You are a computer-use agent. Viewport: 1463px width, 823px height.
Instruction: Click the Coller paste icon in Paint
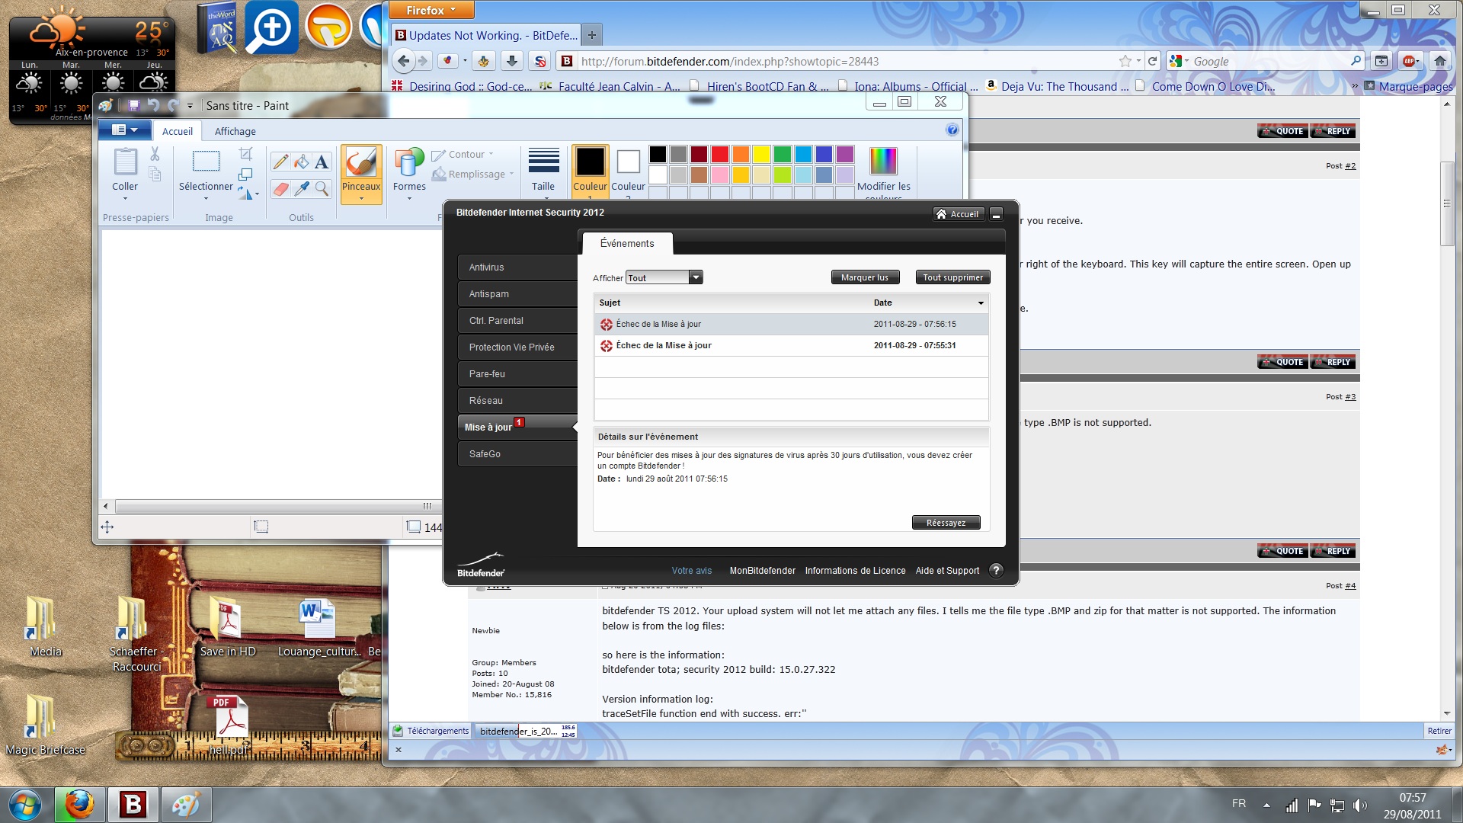pyautogui.click(x=125, y=162)
